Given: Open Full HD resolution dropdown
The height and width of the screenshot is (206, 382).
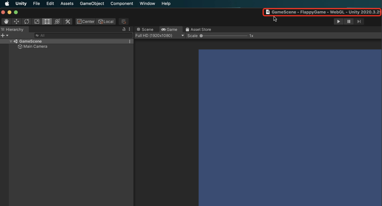Looking at the screenshot, I should tap(160, 36).
